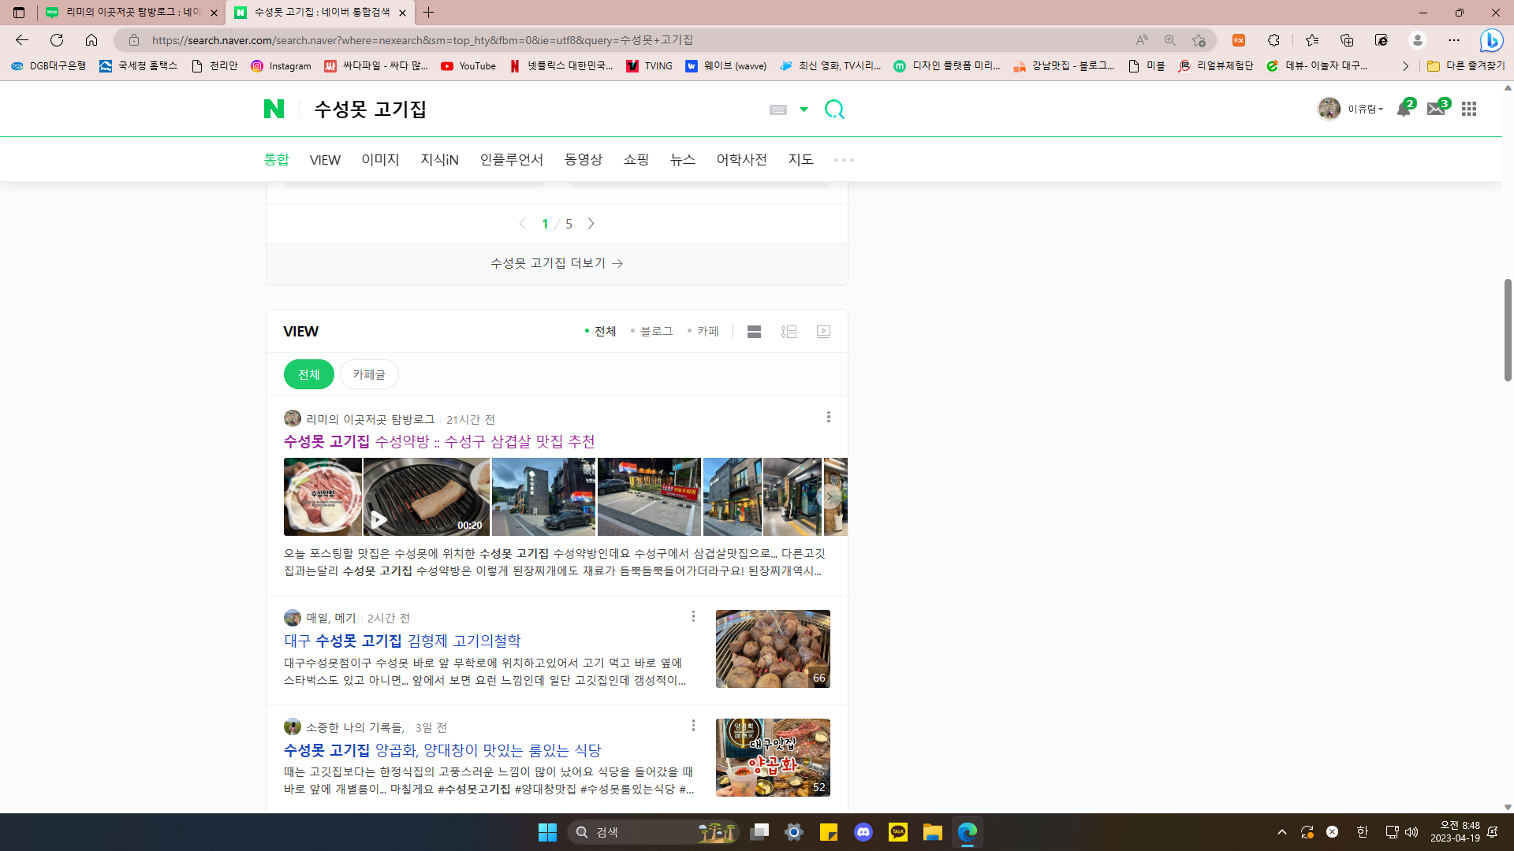Select the 카페글 chip
The image size is (1514, 851).
(369, 374)
